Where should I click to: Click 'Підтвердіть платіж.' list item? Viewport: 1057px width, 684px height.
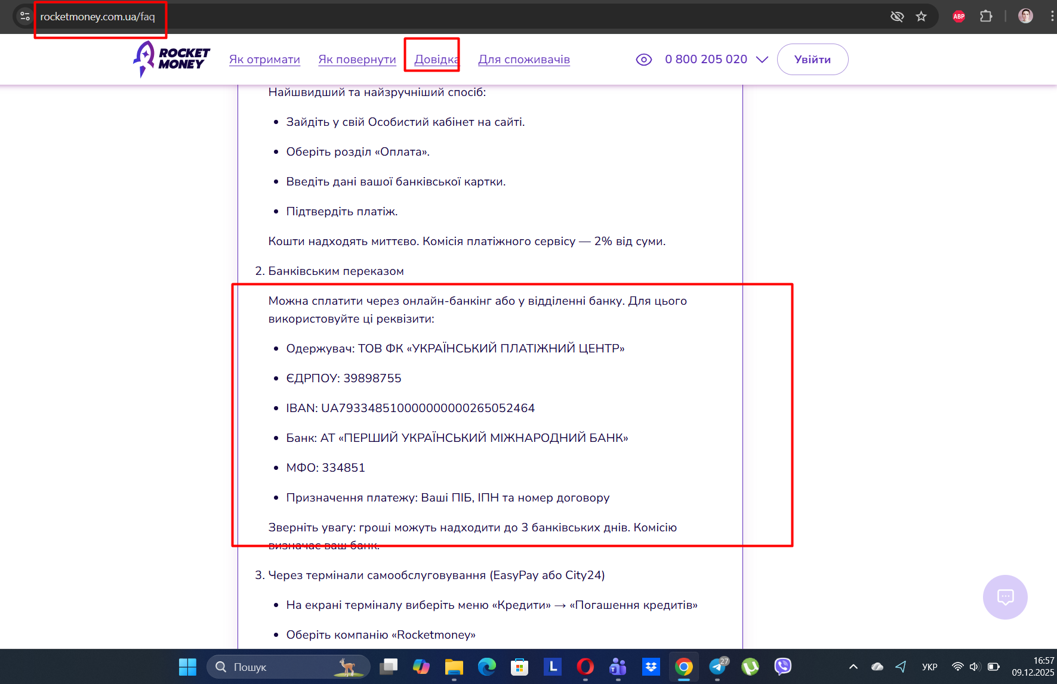(x=342, y=211)
